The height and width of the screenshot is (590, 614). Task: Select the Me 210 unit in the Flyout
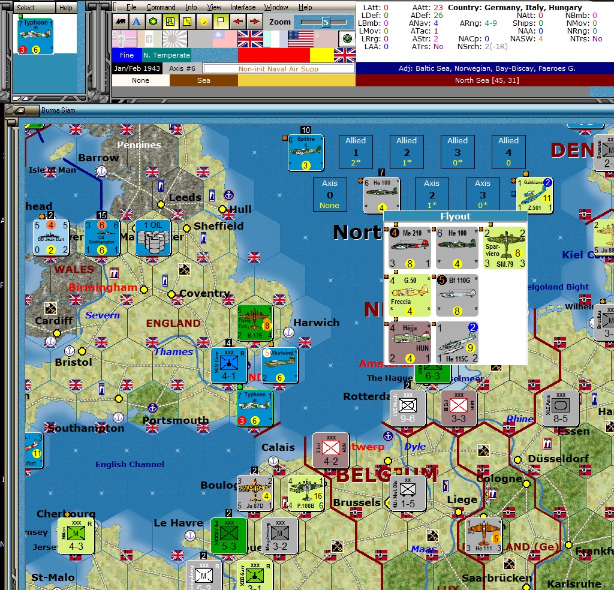(410, 248)
